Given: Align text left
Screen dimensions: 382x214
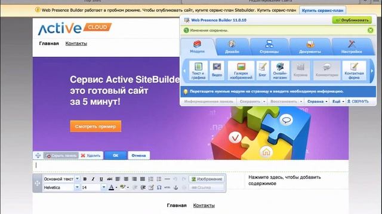Looking at the screenshot, I should [118, 179].
